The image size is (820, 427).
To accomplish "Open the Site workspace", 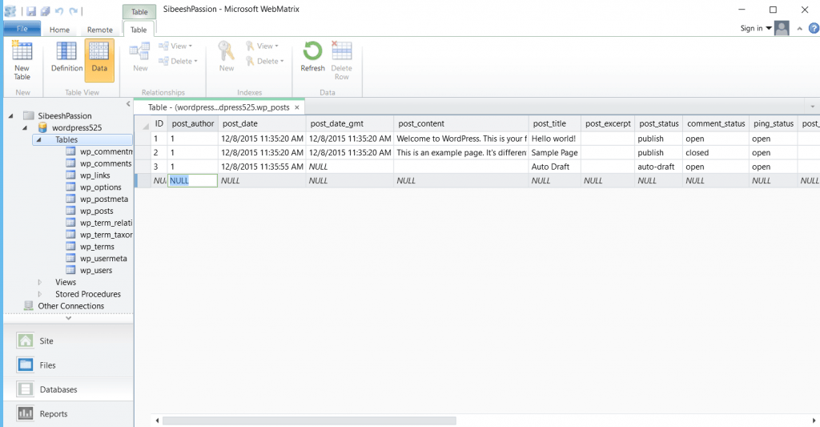I will pos(69,340).
